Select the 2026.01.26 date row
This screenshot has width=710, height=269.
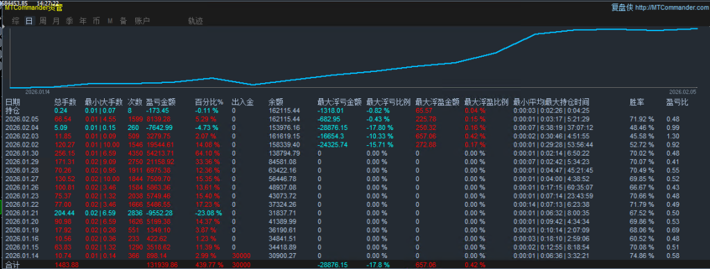point(21,187)
